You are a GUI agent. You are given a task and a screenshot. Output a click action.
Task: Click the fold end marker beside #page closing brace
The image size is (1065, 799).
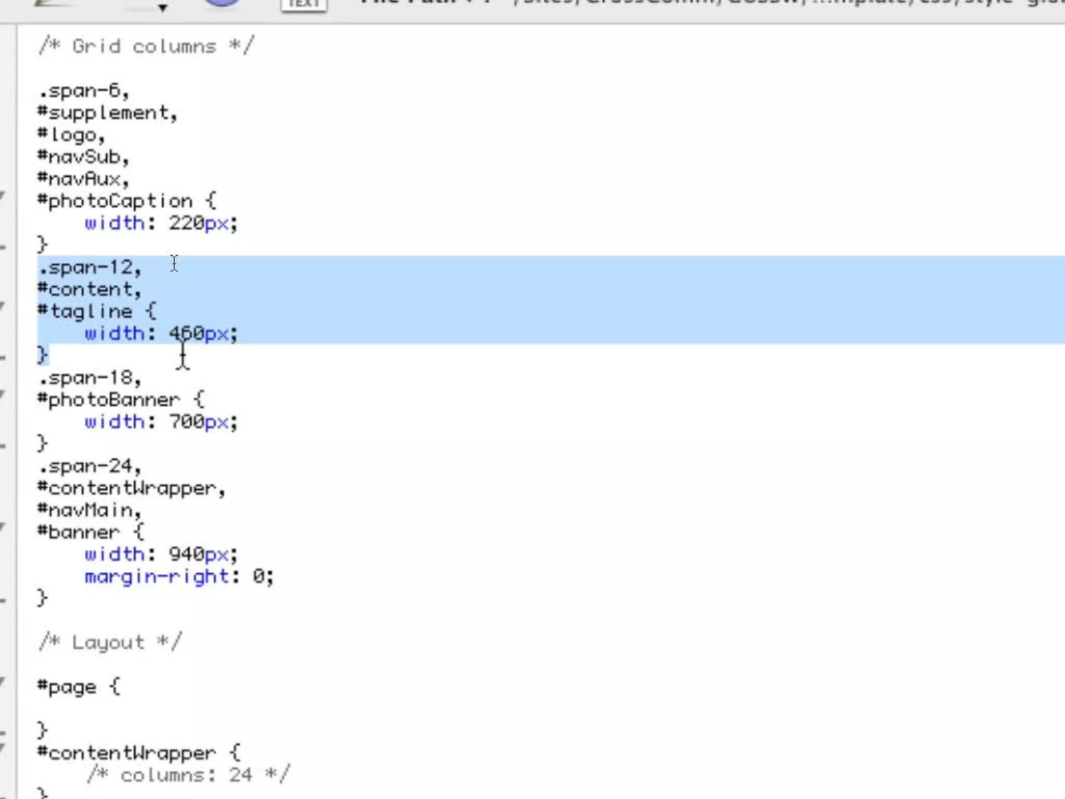pos(3,733)
